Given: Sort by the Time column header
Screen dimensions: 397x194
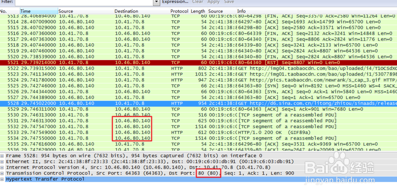Looking at the screenshot, I should 39,11.
